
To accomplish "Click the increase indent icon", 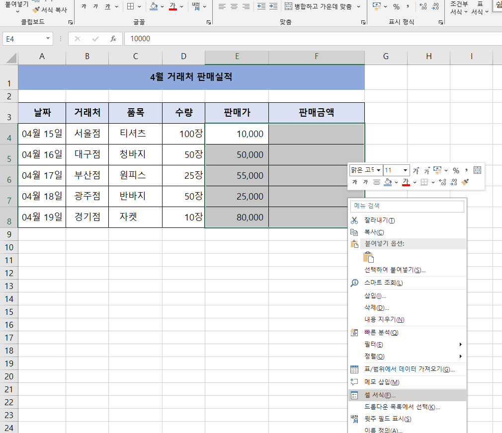I will 273,6.
